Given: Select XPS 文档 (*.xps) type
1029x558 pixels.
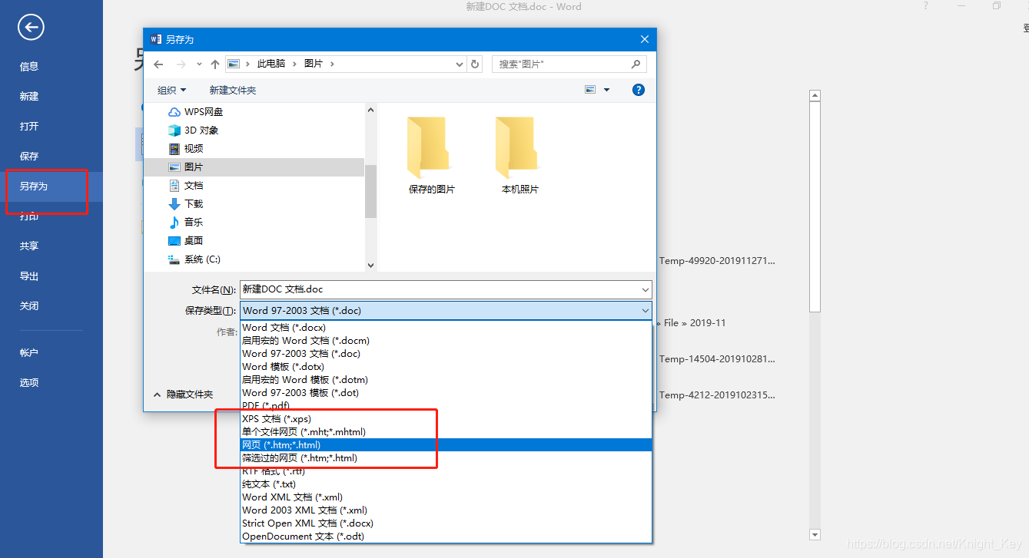Looking at the screenshot, I should point(446,419).
